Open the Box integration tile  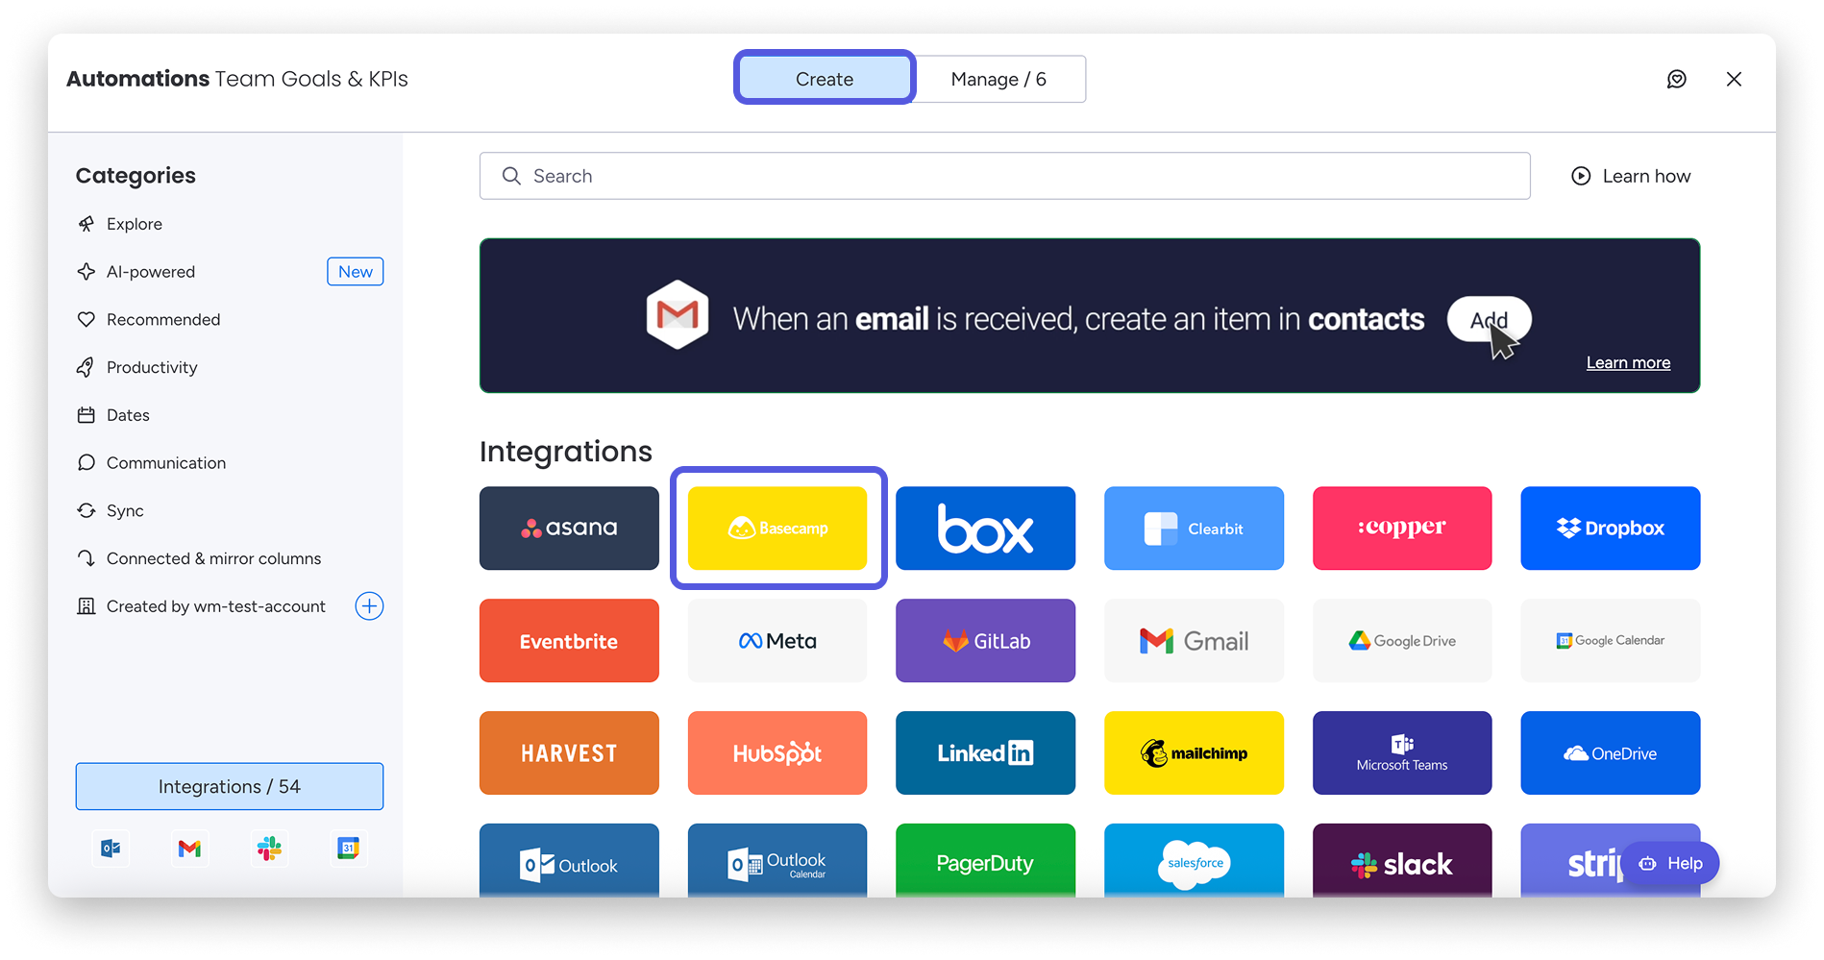[985, 528]
